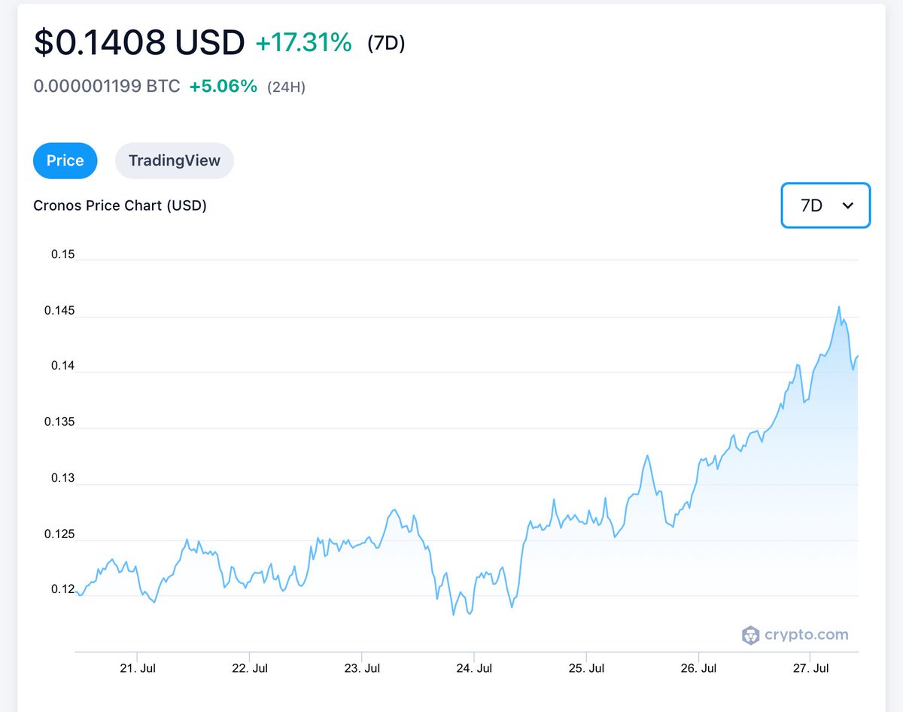Click the 0.13 y-axis label

pos(62,478)
